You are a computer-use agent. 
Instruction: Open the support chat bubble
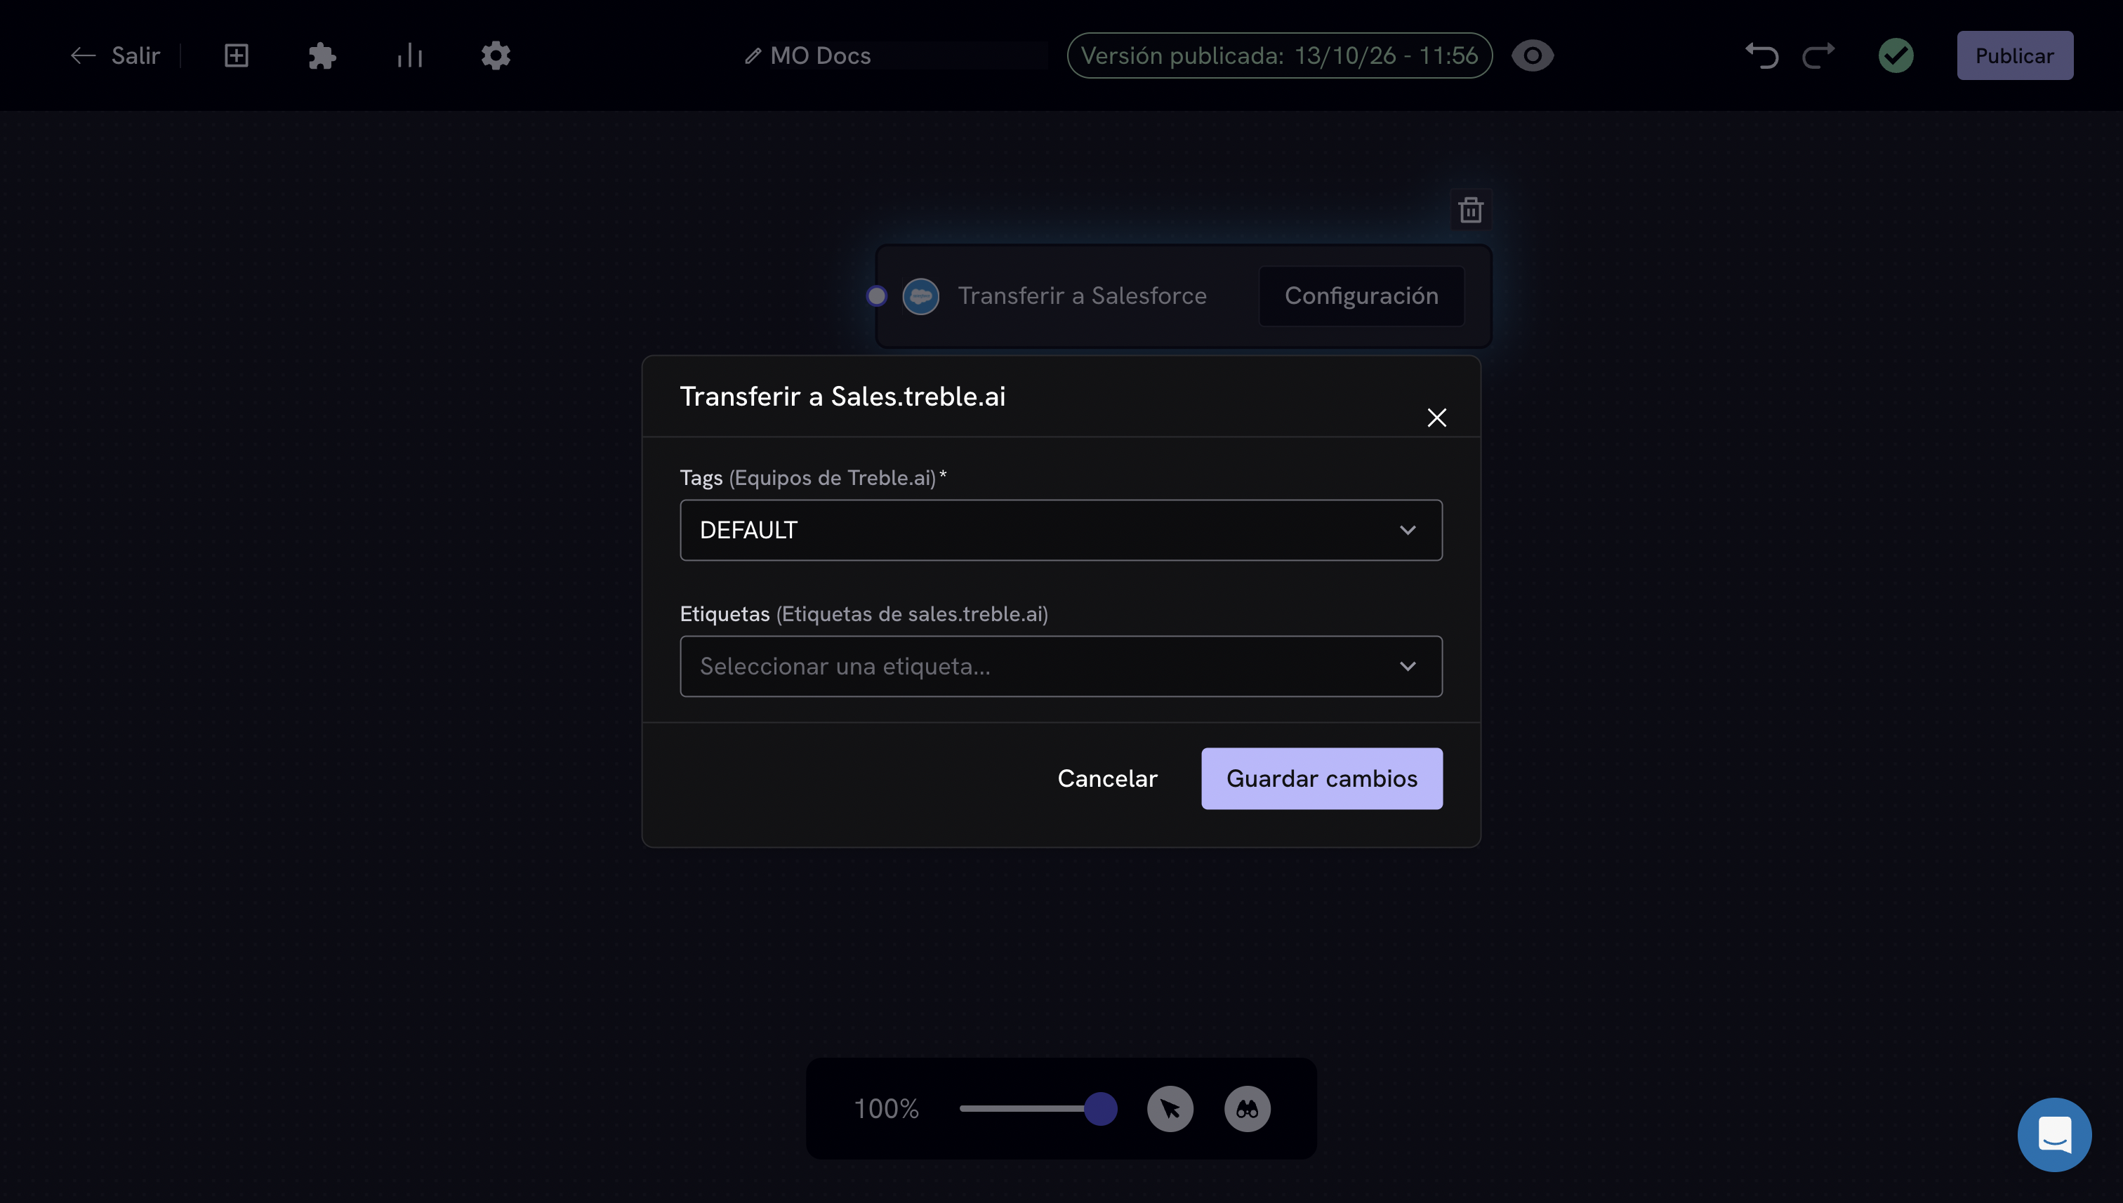tap(2053, 1134)
